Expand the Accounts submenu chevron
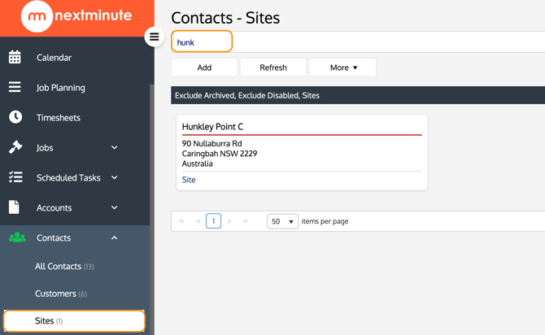The width and height of the screenshot is (545, 335). tap(115, 208)
